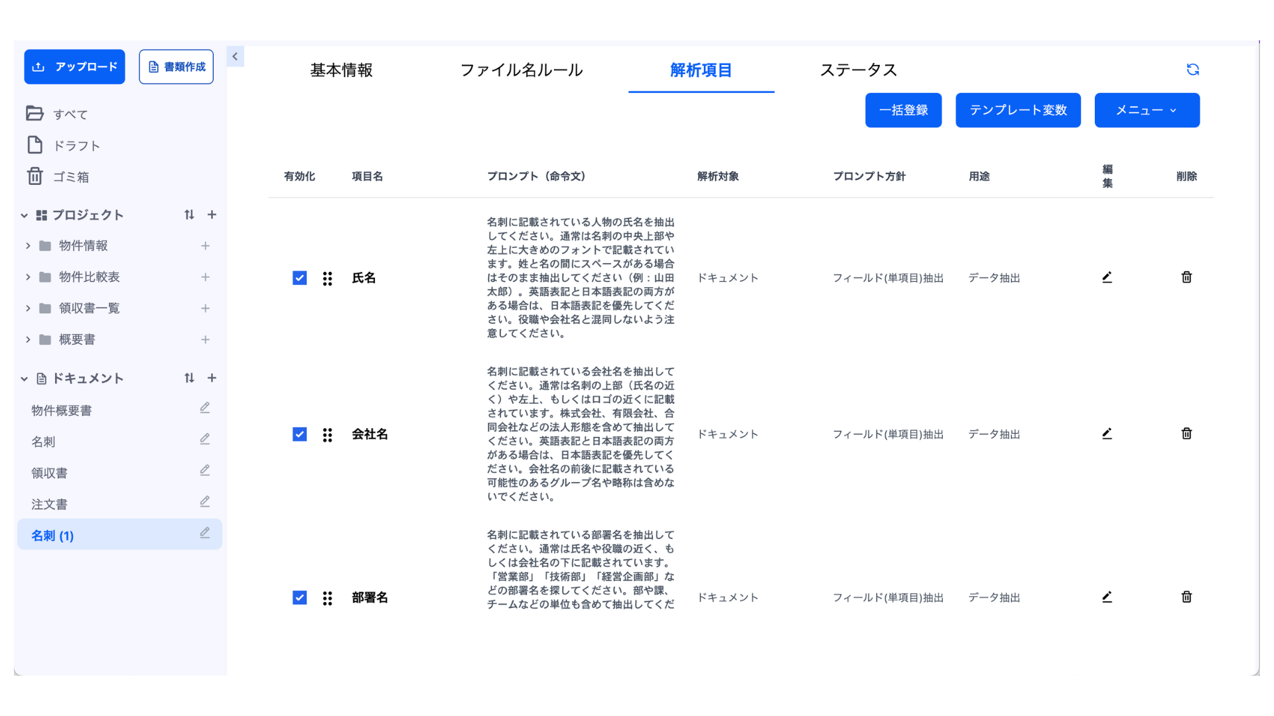
Task: Open the メニュー dropdown button
Action: (1147, 110)
